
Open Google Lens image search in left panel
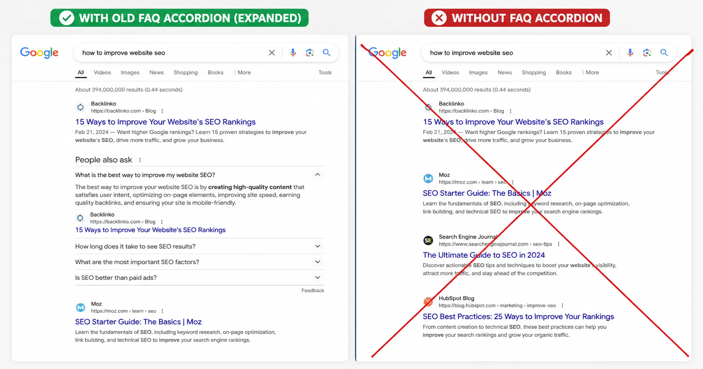[310, 53]
